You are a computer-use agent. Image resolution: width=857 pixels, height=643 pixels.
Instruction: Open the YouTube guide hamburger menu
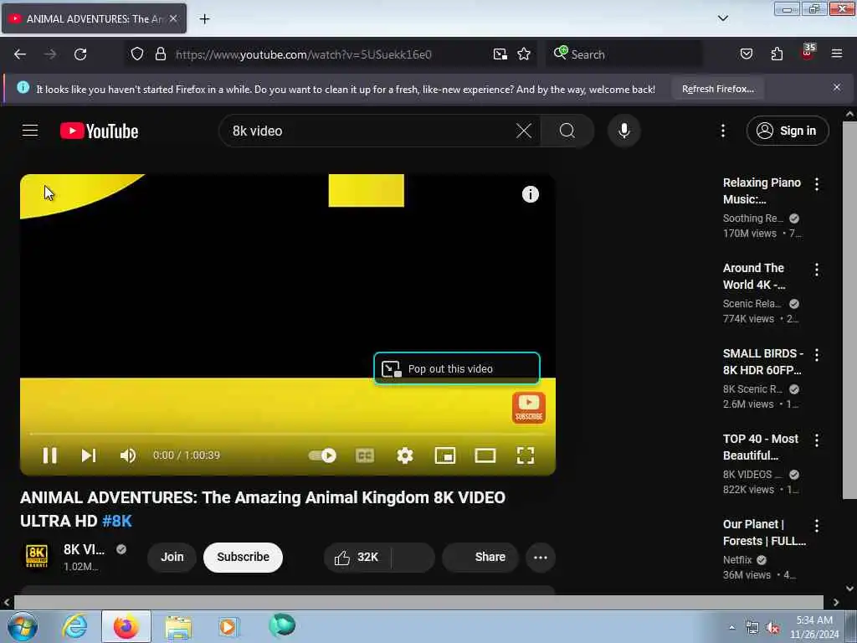click(x=30, y=131)
